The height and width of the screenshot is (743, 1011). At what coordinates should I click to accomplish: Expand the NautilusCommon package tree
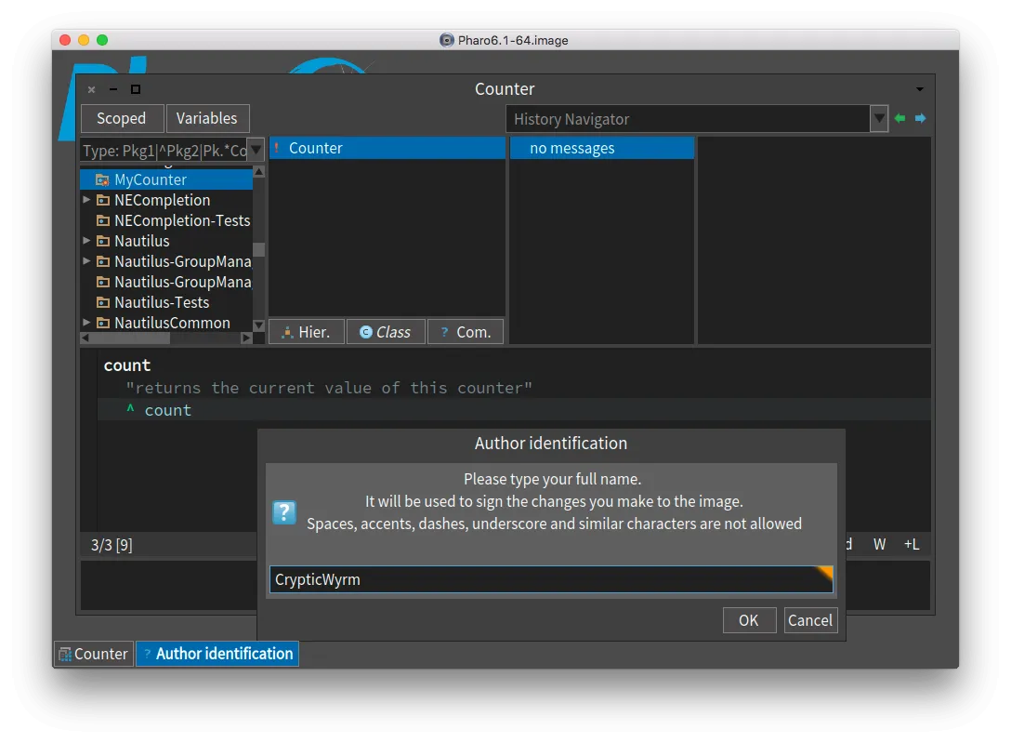point(86,322)
